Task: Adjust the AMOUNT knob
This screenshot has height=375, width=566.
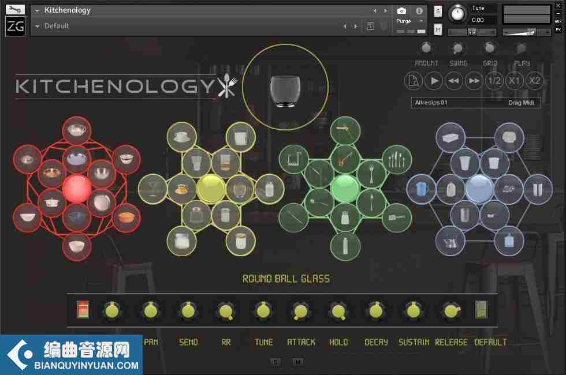Action: click(x=426, y=48)
